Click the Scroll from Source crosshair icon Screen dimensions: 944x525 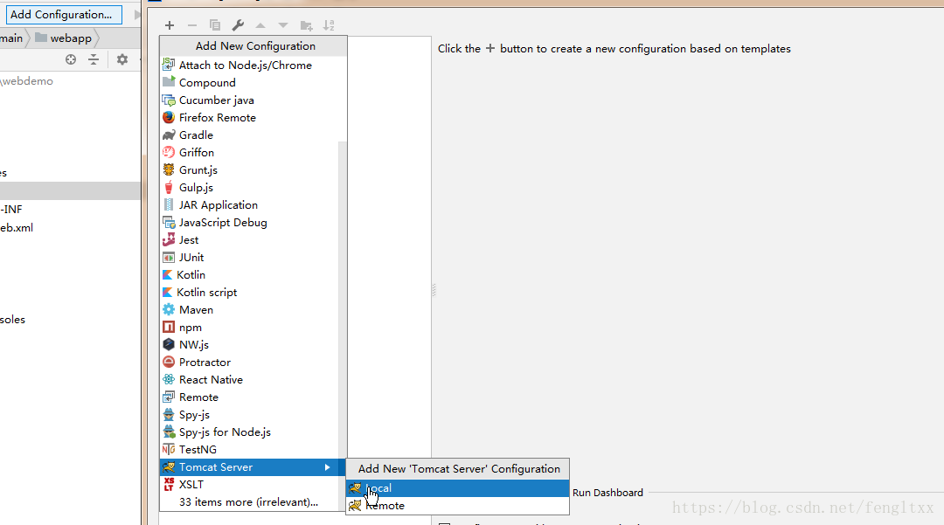click(x=71, y=59)
